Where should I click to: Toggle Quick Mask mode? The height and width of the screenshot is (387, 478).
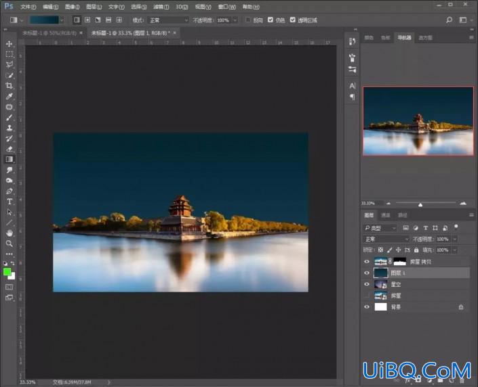tap(9, 287)
